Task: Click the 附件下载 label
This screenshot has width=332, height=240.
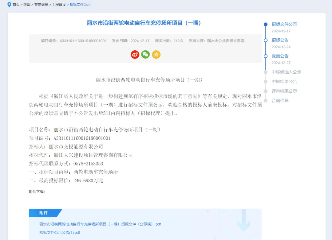Action: coord(37,192)
